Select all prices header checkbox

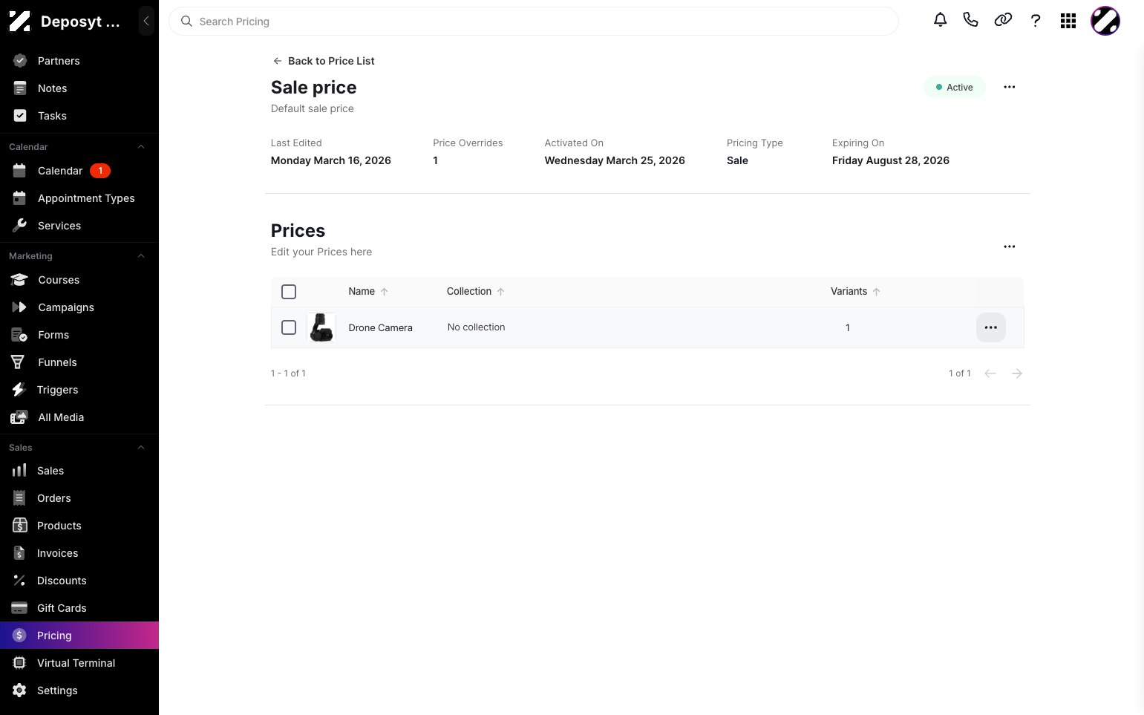pos(289,292)
